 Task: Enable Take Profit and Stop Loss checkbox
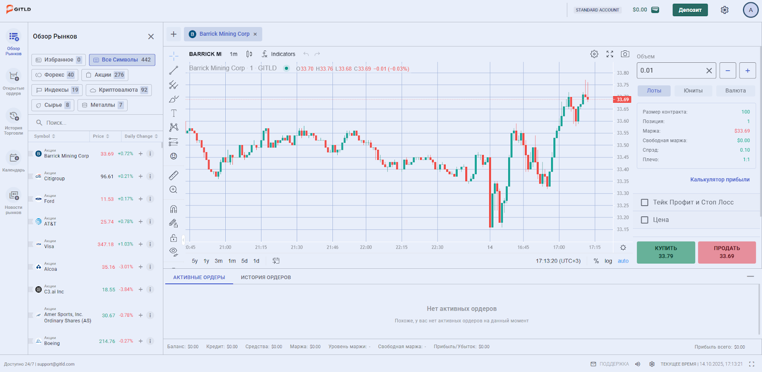point(645,203)
